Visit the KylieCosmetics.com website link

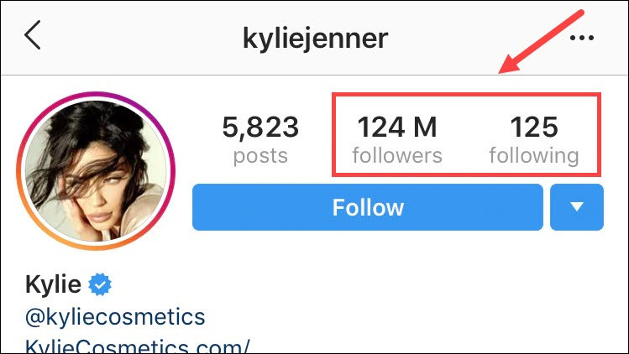click(x=137, y=346)
